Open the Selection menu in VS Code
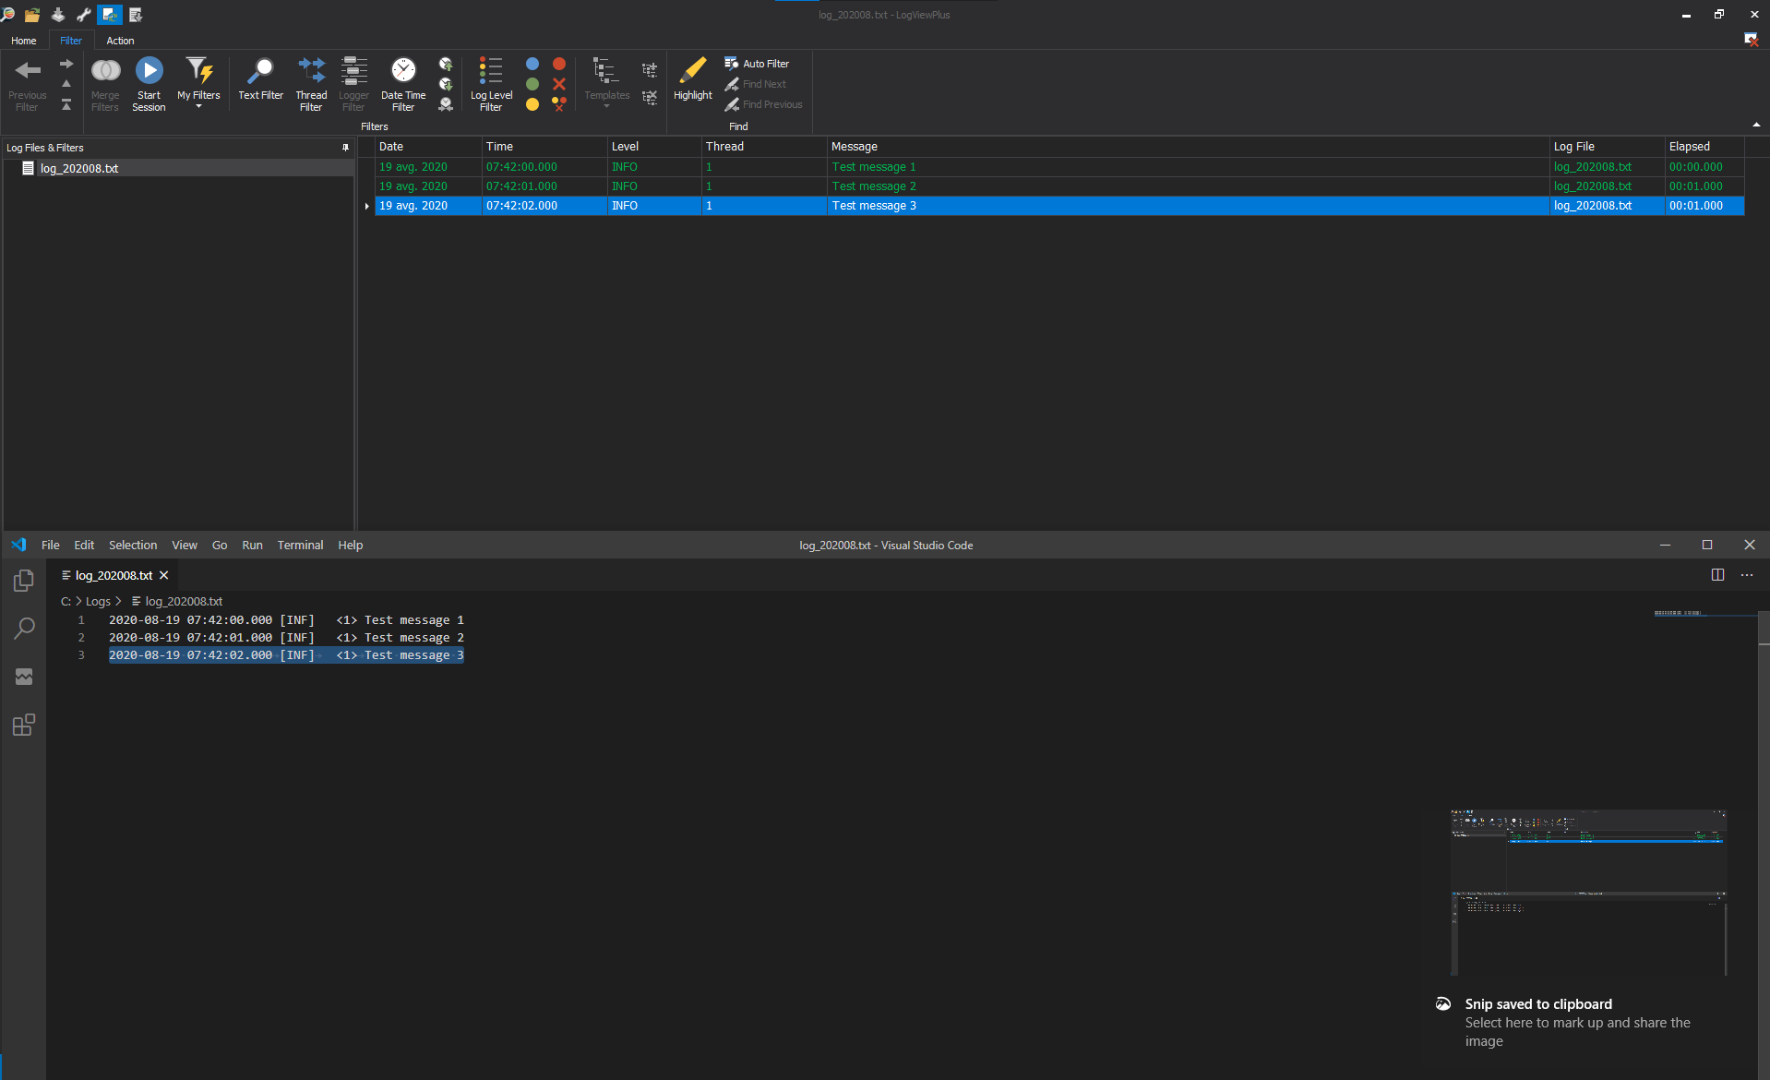The width and height of the screenshot is (1770, 1080). [x=133, y=546]
